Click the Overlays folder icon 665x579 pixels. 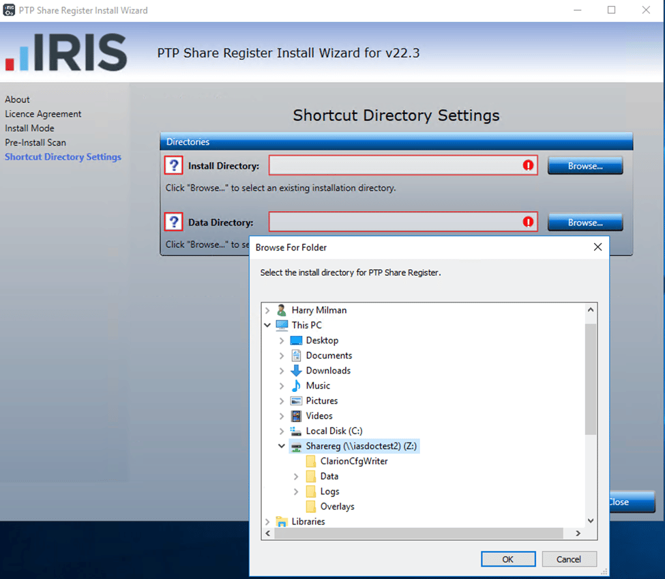click(310, 507)
